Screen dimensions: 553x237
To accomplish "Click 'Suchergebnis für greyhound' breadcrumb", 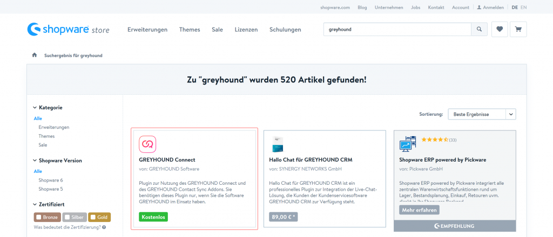I will coord(73,55).
